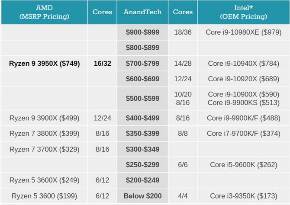Viewport: 290px width, 205px height.
Task: Click Intel '12/24' cores beside Core i9-10920X
Action: pos(183,79)
